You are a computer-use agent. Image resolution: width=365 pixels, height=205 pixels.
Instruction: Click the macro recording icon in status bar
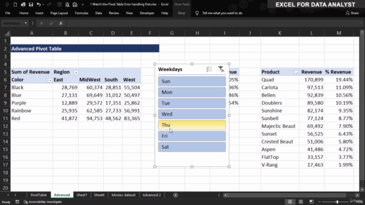tap(17, 202)
